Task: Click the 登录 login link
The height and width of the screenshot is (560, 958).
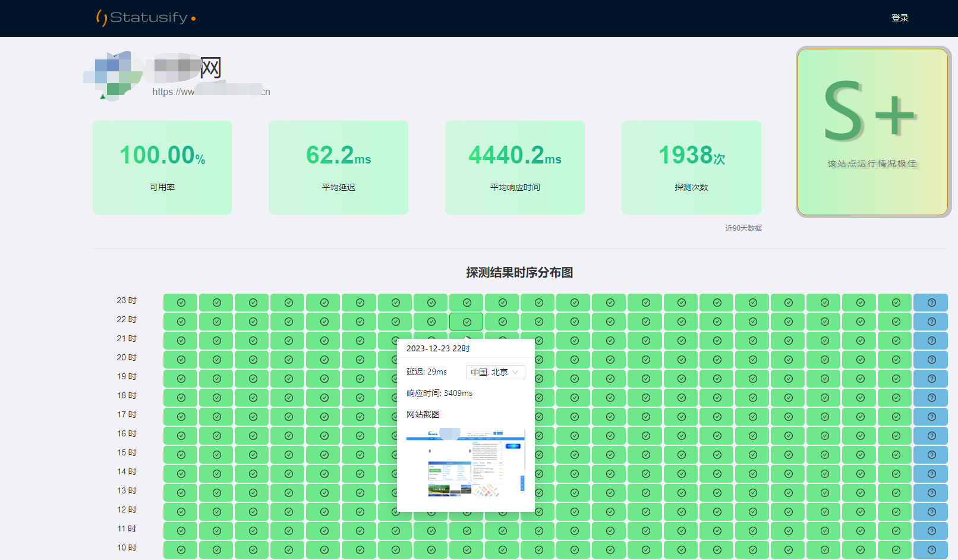Action: 900,18
